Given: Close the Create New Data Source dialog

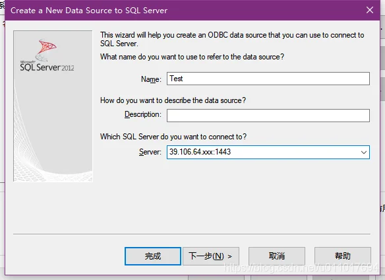Looking at the screenshot, I should 370,10.
